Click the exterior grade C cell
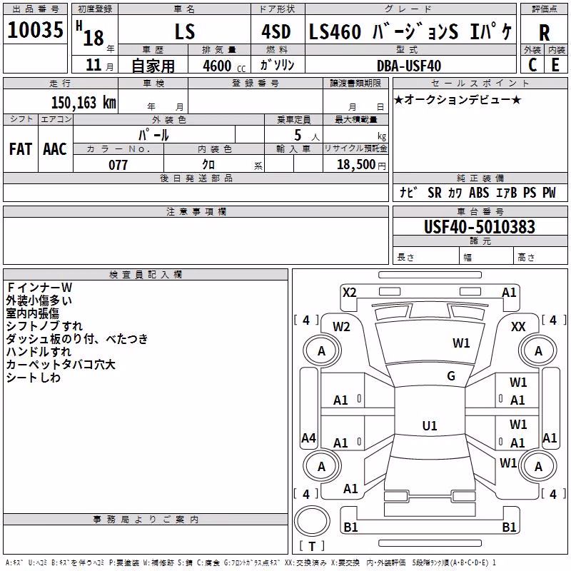This screenshot has height=571, width=571. point(532,65)
